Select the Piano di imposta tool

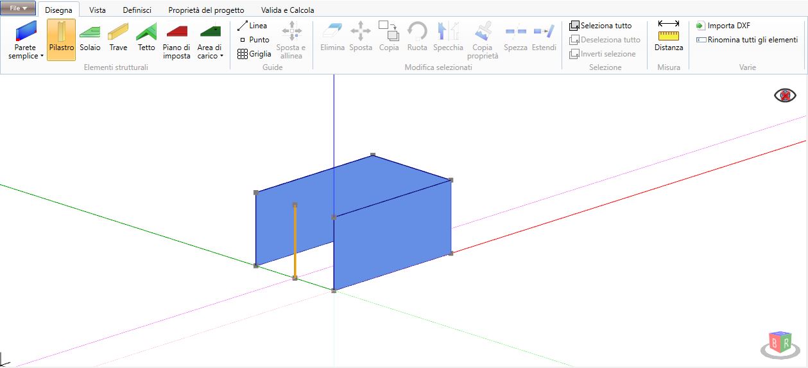coord(176,40)
